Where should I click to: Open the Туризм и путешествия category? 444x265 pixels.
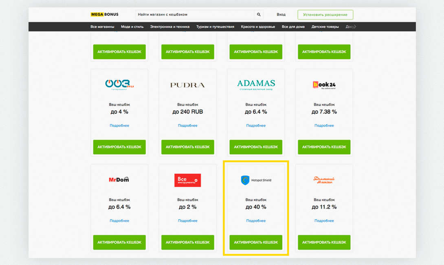pos(215,26)
